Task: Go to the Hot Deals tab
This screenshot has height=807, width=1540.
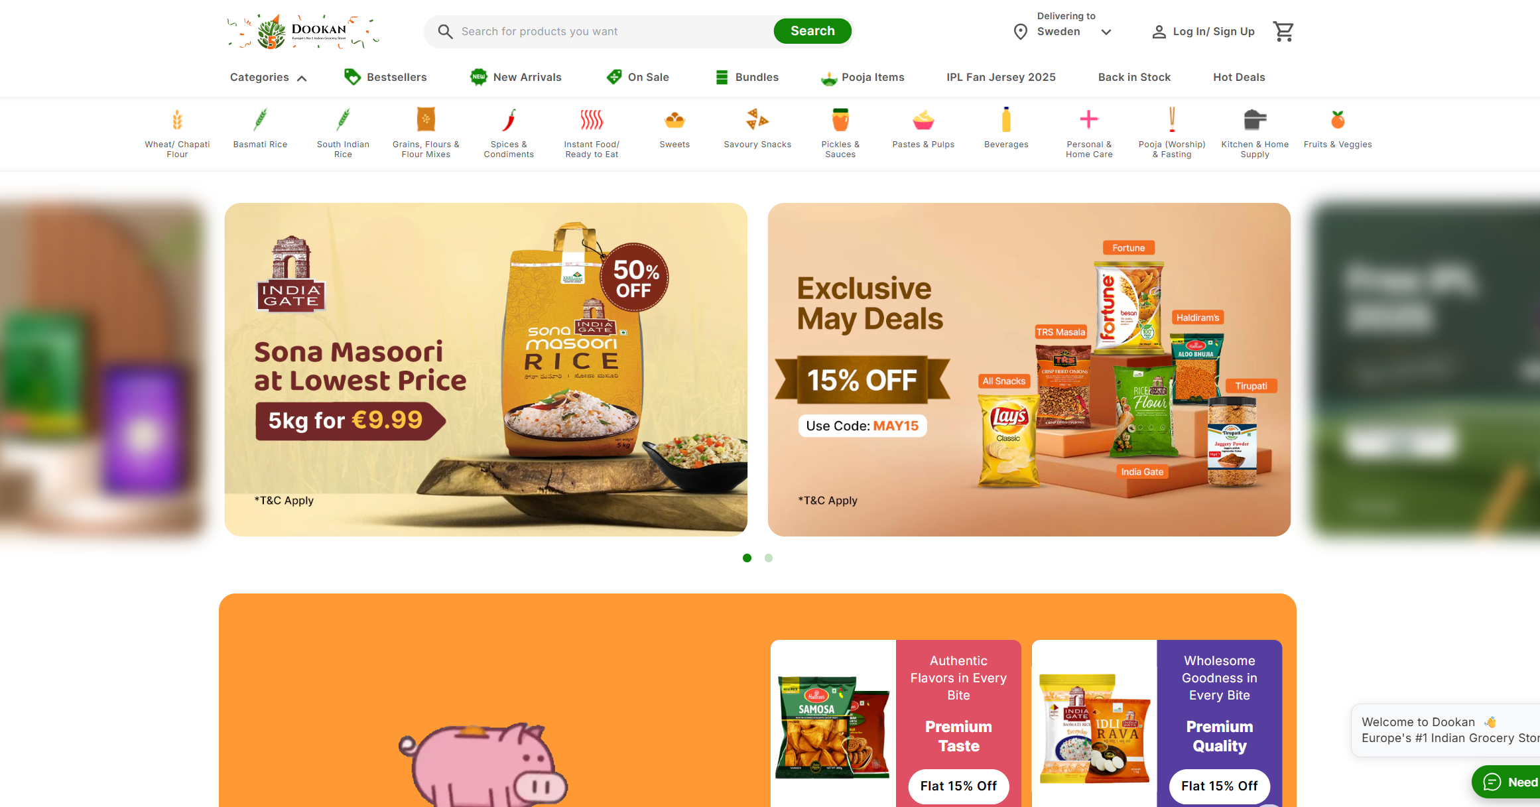Action: pos(1239,77)
